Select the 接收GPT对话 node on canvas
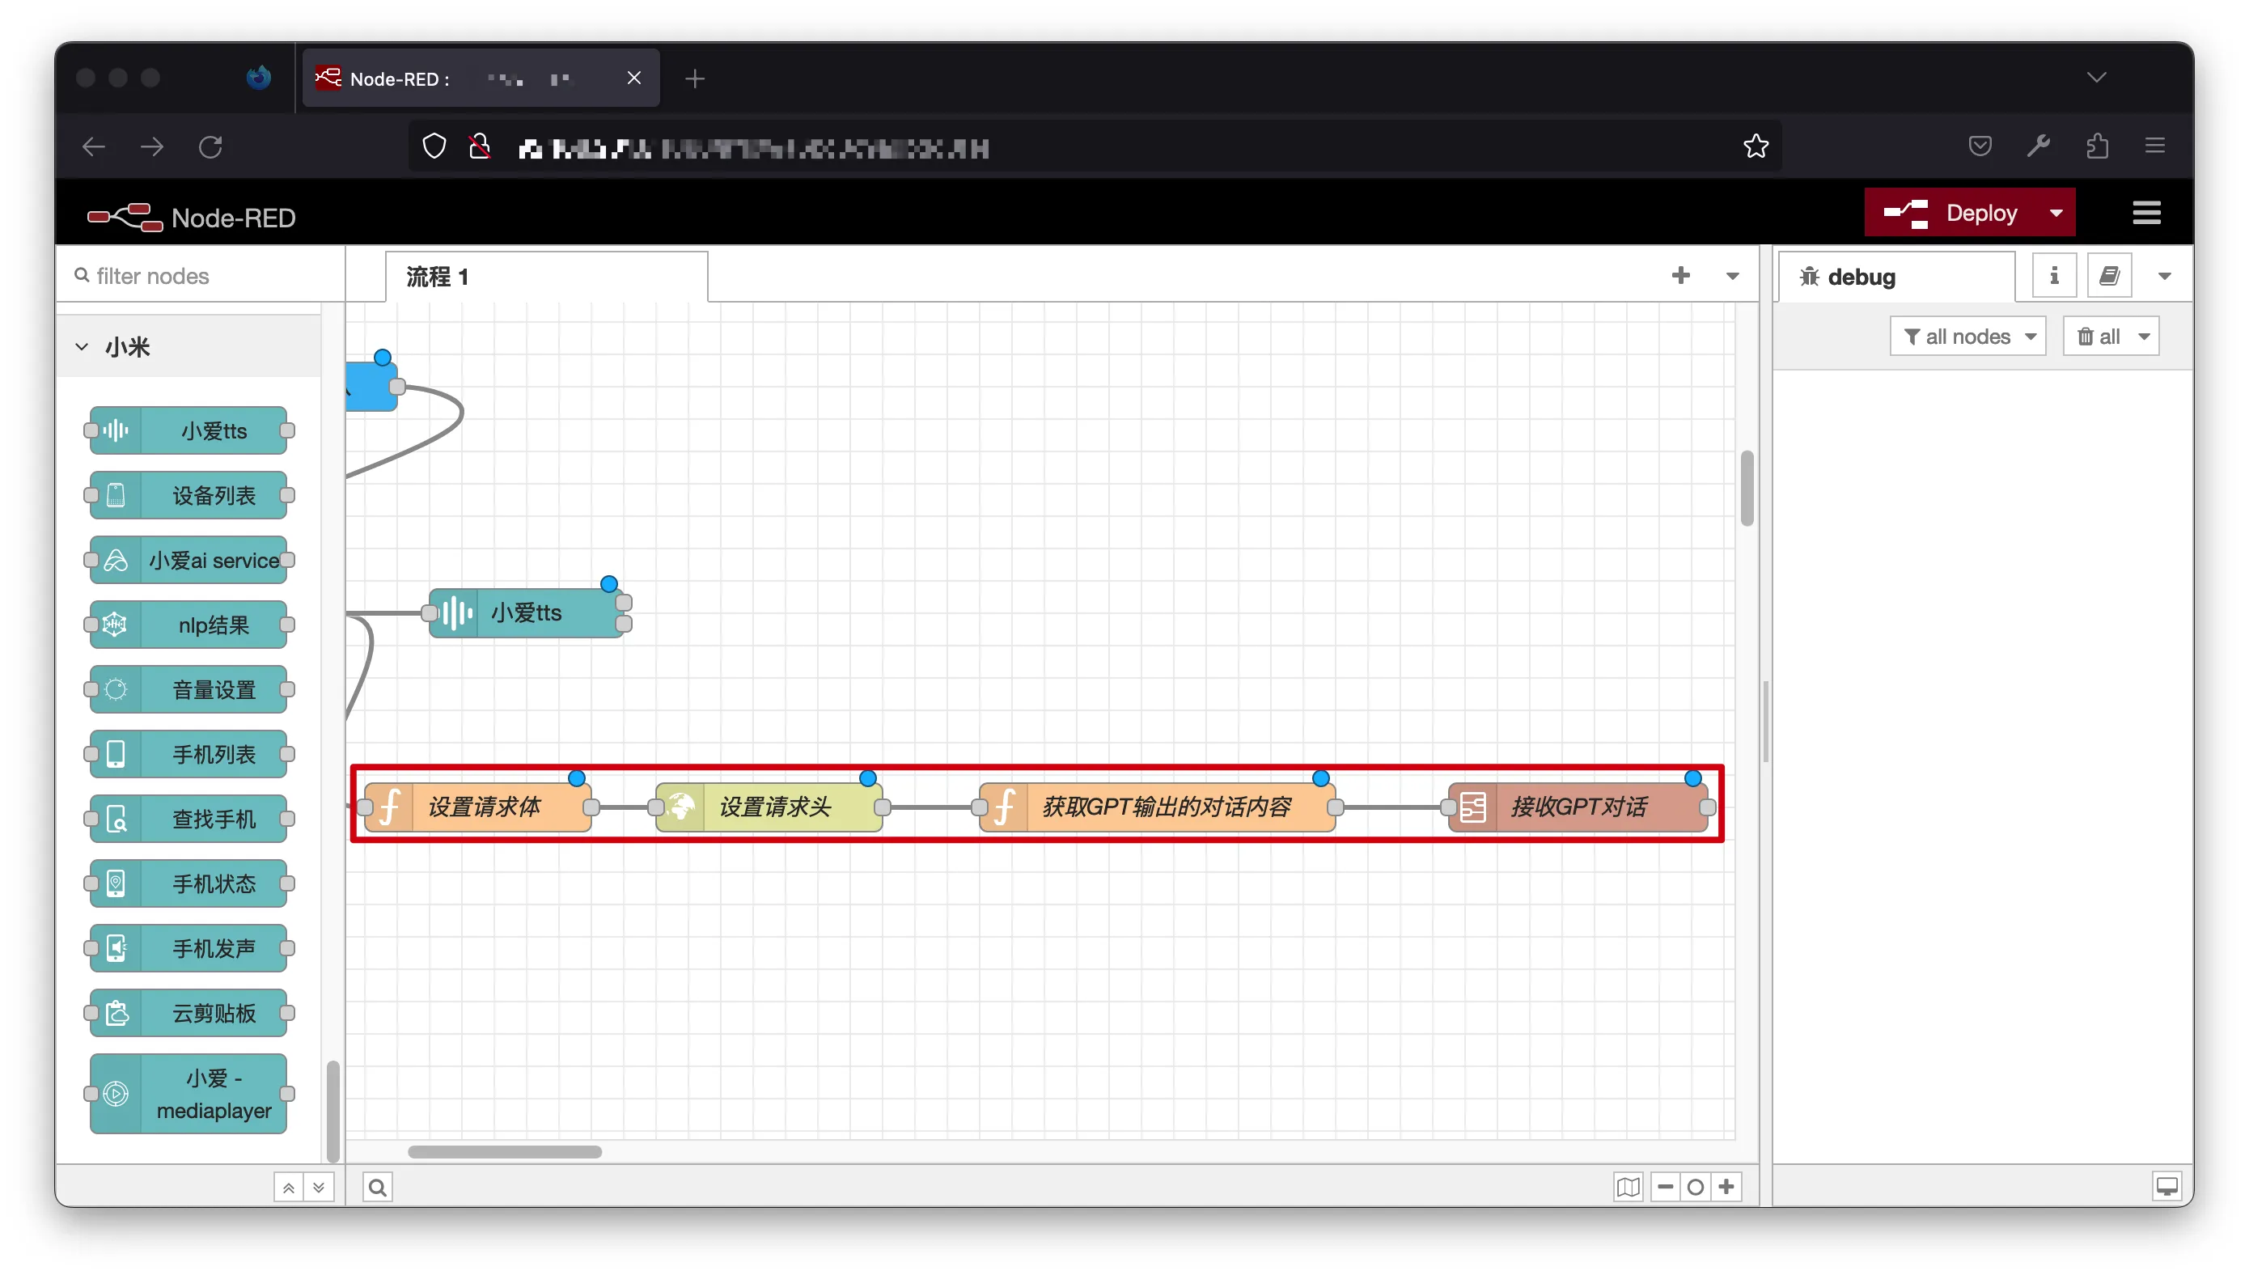This screenshot has height=1275, width=2249. point(1578,807)
